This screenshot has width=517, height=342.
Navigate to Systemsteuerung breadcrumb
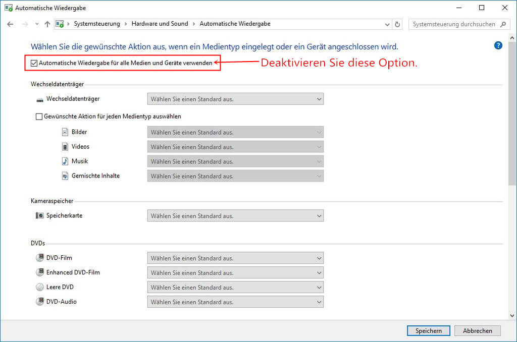click(x=97, y=24)
